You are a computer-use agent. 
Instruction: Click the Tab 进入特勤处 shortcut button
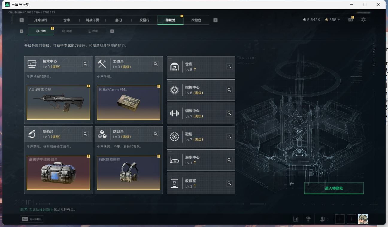point(32,219)
